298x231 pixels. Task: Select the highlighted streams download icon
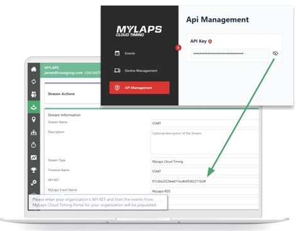click(x=33, y=107)
